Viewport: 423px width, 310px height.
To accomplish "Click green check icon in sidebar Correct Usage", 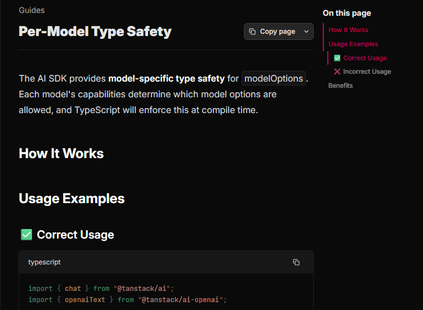I will click(x=337, y=58).
